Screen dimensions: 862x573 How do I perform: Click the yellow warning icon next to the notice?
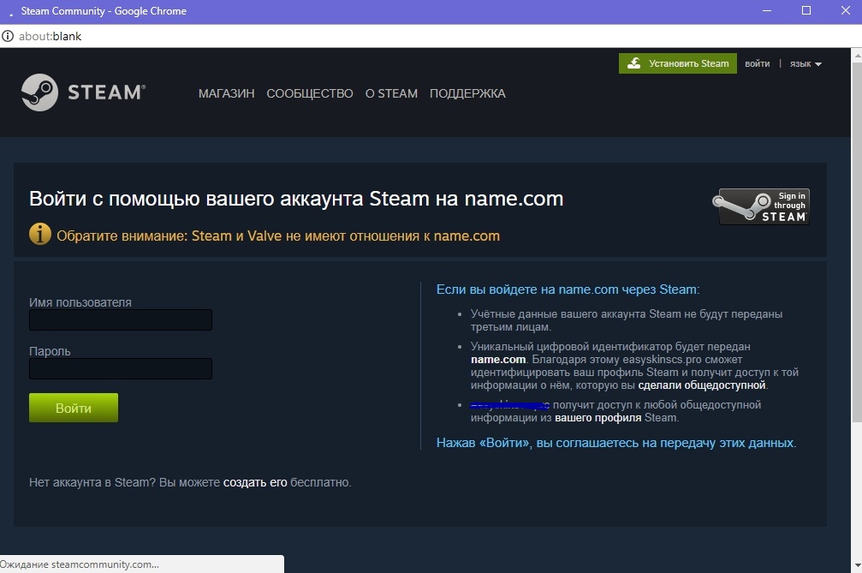(x=39, y=233)
